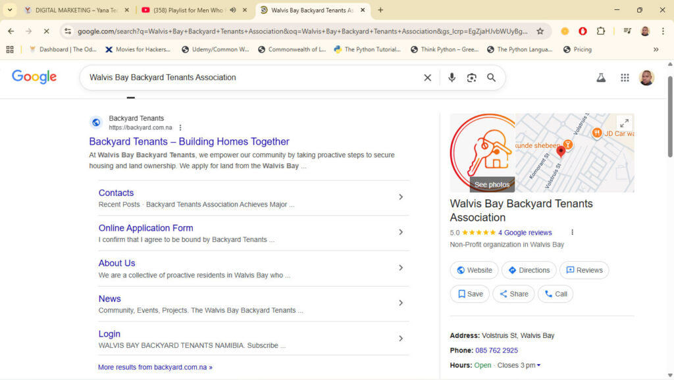Show more bookmarks with the double chevron

tap(656, 49)
